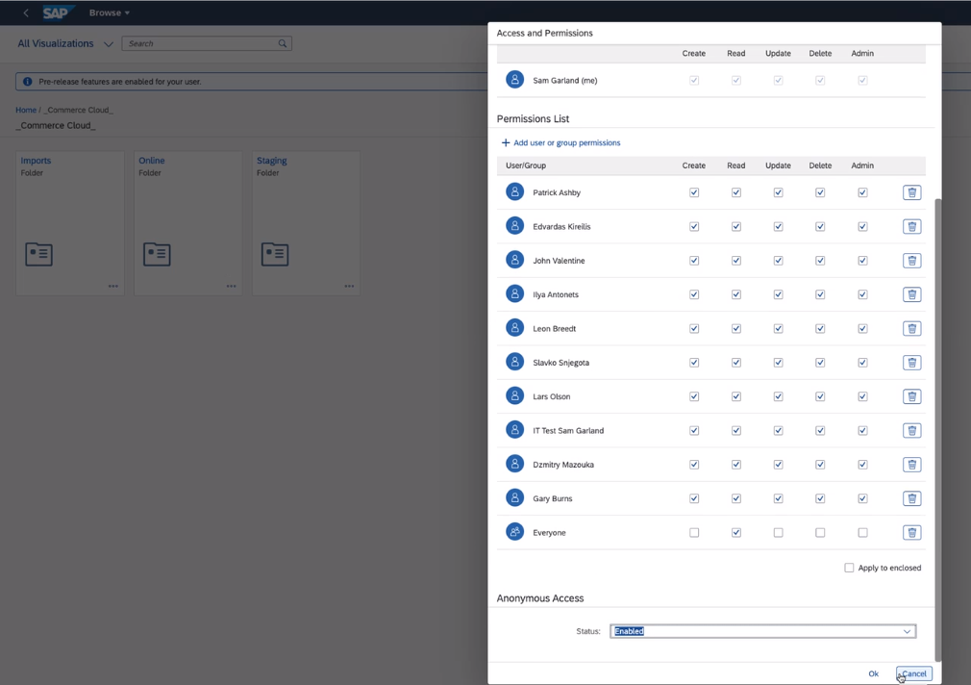971x685 pixels.
Task: Go to Home breadcrumb link
Action: (26, 111)
